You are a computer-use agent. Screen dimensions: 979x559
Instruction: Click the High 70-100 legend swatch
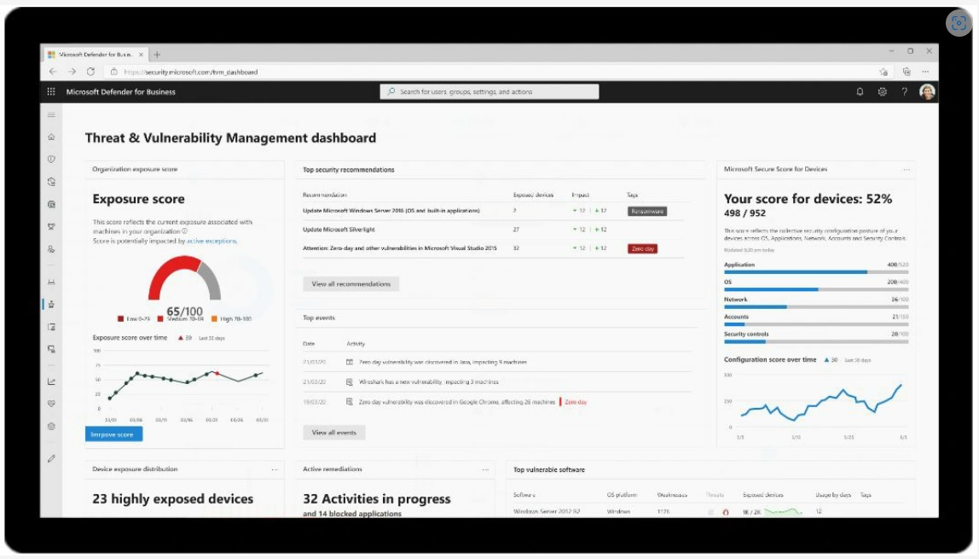214,318
